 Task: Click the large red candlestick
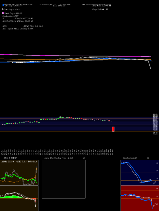coord(113,129)
